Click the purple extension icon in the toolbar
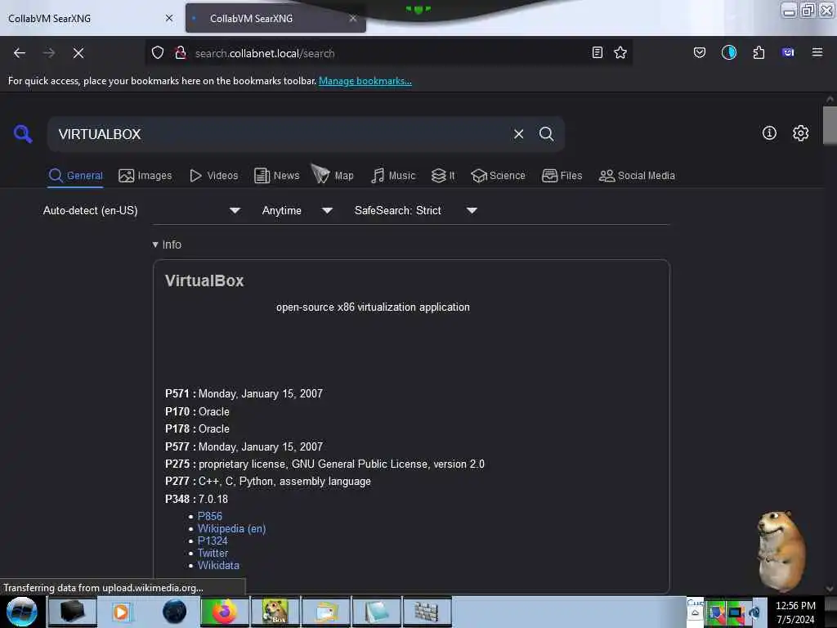The width and height of the screenshot is (837, 628). 788,52
